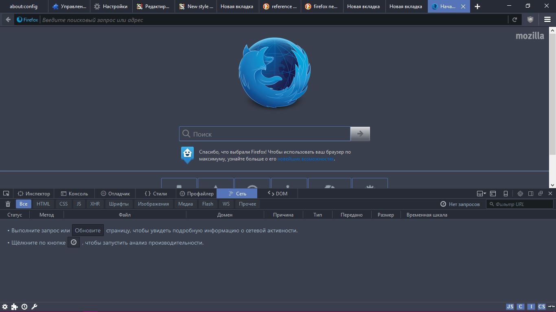Toggle the Изображения request filter
The width and height of the screenshot is (556, 312).
click(153, 204)
